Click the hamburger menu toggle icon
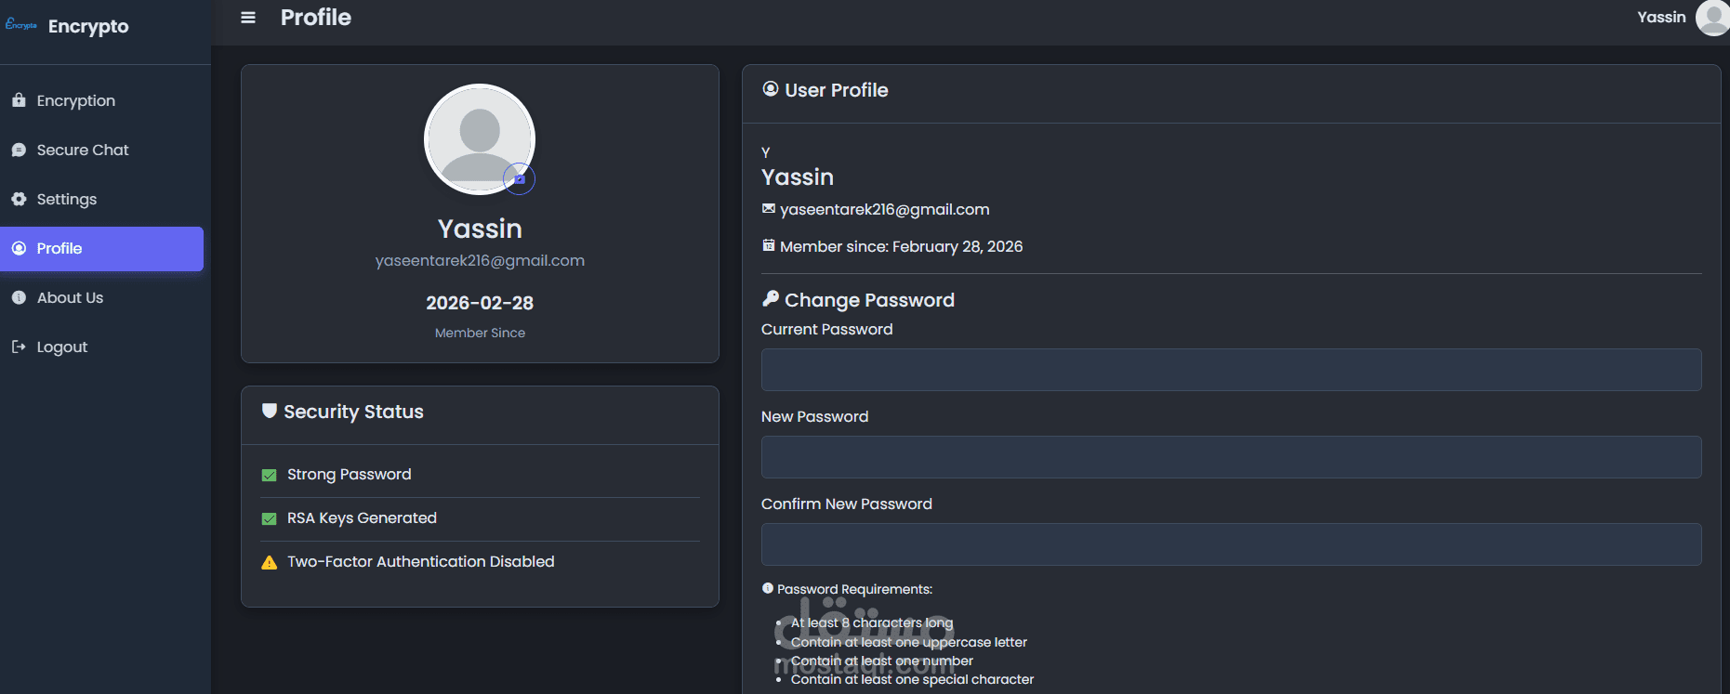Viewport: 1730px width, 694px height. 248,18
